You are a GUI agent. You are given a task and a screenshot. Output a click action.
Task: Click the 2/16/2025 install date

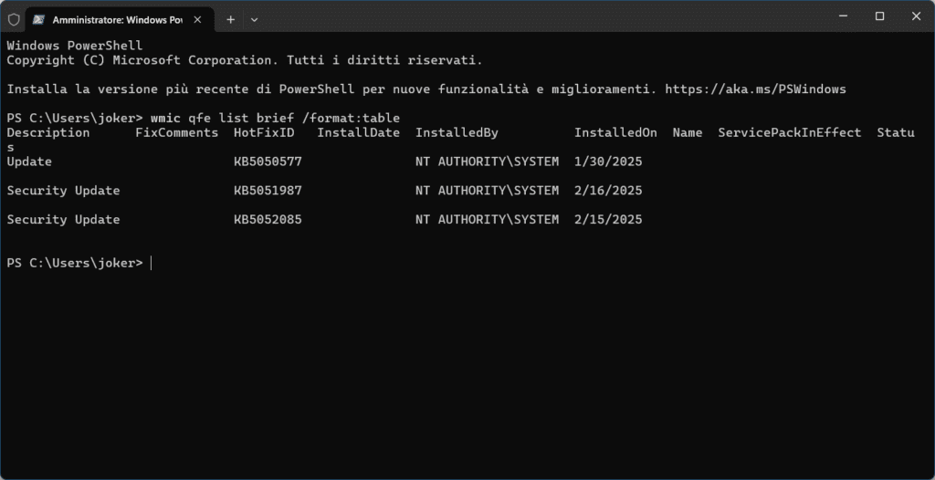[x=608, y=191]
